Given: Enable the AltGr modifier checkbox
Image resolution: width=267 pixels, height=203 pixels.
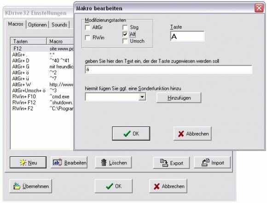Looking at the screenshot, I should pos(87,28).
